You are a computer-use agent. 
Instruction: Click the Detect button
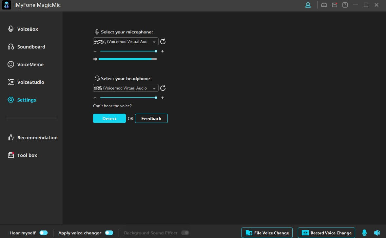click(x=109, y=118)
